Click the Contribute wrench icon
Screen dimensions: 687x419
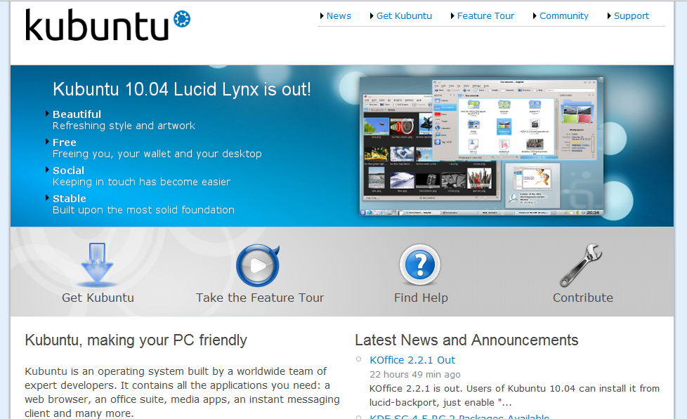point(581,265)
